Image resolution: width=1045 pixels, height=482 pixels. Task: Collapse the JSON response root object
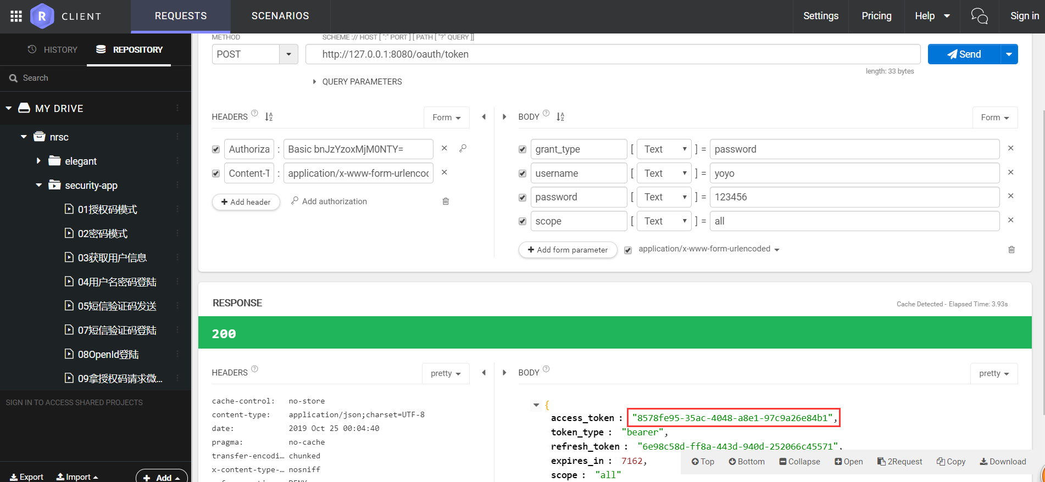click(536, 405)
